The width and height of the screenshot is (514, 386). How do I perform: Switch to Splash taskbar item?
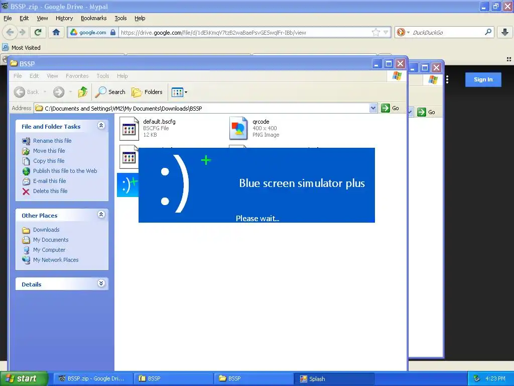(334, 378)
